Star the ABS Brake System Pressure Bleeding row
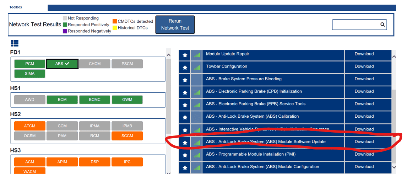The image size is (407, 182). tap(185, 80)
